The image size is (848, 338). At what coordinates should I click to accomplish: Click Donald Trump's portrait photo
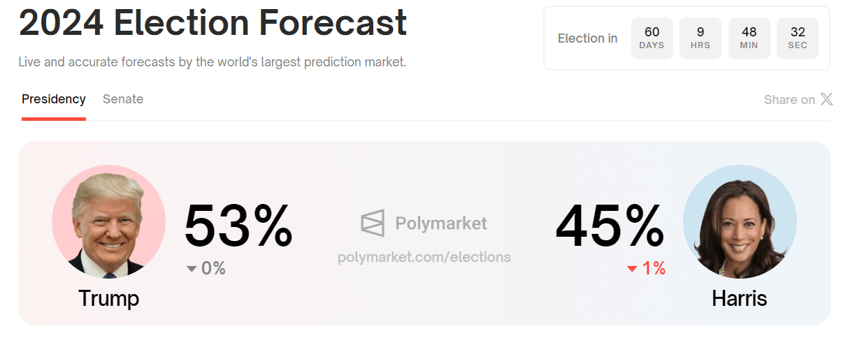pos(108,223)
